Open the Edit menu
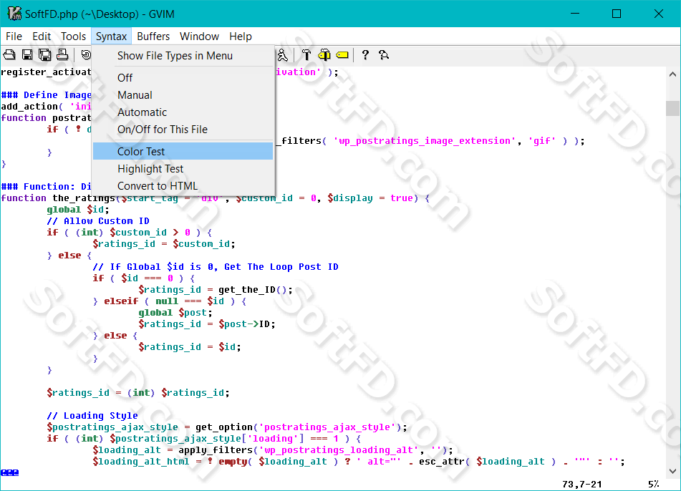Image resolution: width=681 pixels, height=491 pixels. [42, 37]
